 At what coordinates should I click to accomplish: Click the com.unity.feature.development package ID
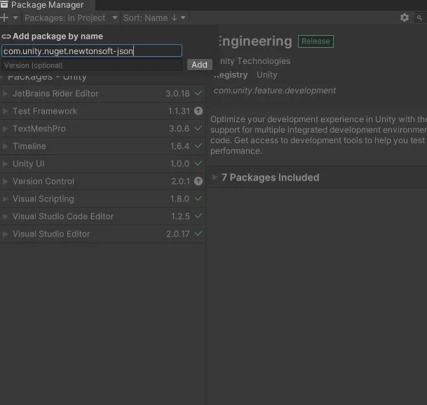(x=275, y=91)
